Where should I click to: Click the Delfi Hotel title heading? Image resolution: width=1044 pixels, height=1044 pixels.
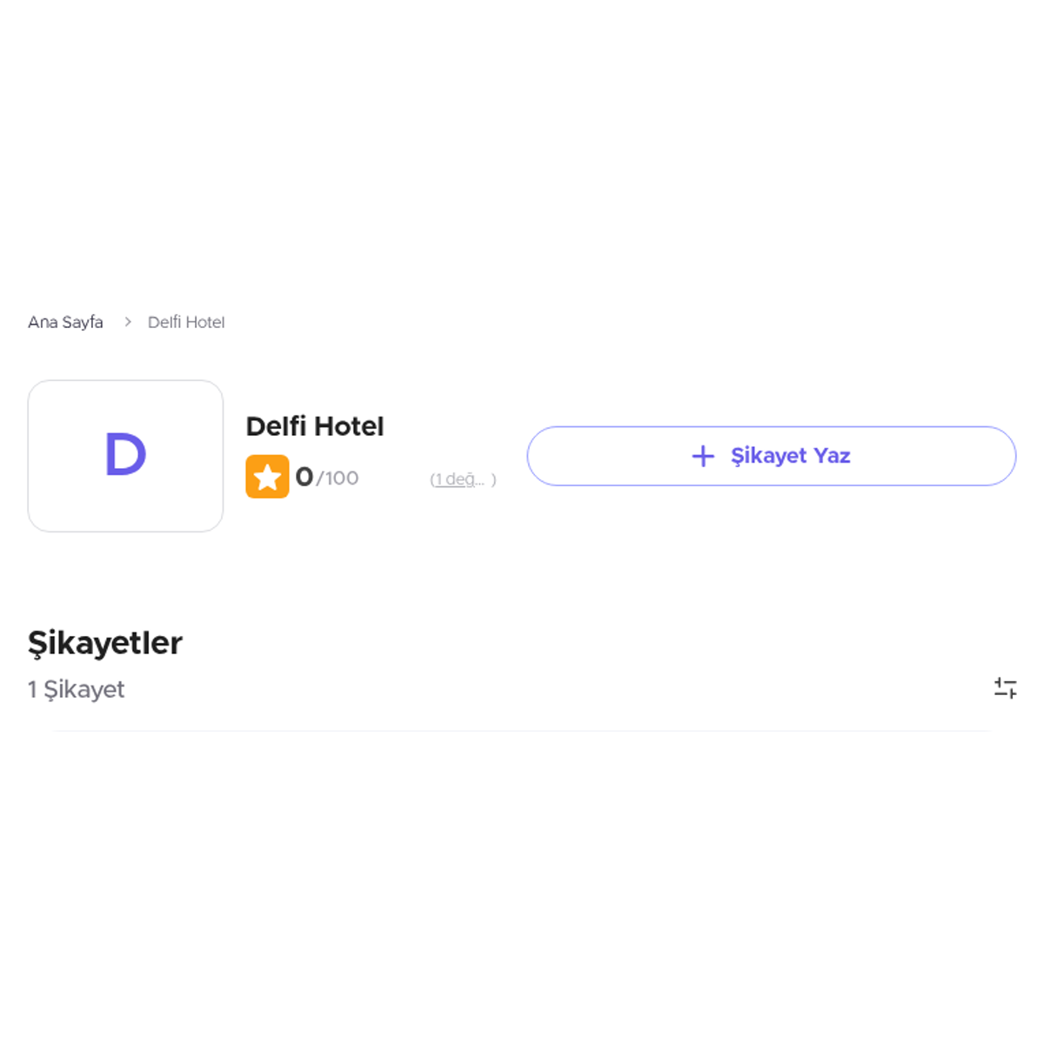point(315,426)
